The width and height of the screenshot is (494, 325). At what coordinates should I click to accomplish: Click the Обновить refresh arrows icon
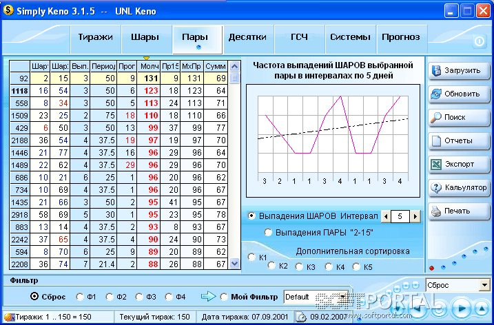pyautogui.click(x=436, y=94)
